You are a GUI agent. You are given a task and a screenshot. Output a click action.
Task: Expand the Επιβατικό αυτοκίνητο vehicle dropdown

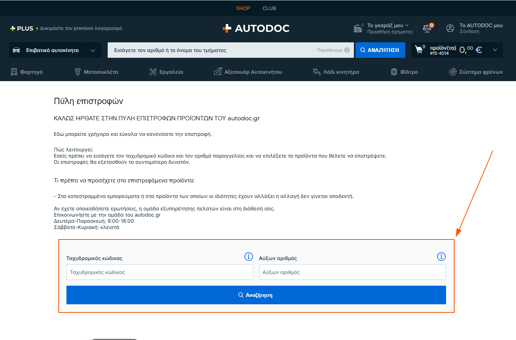click(x=93, y=50)
